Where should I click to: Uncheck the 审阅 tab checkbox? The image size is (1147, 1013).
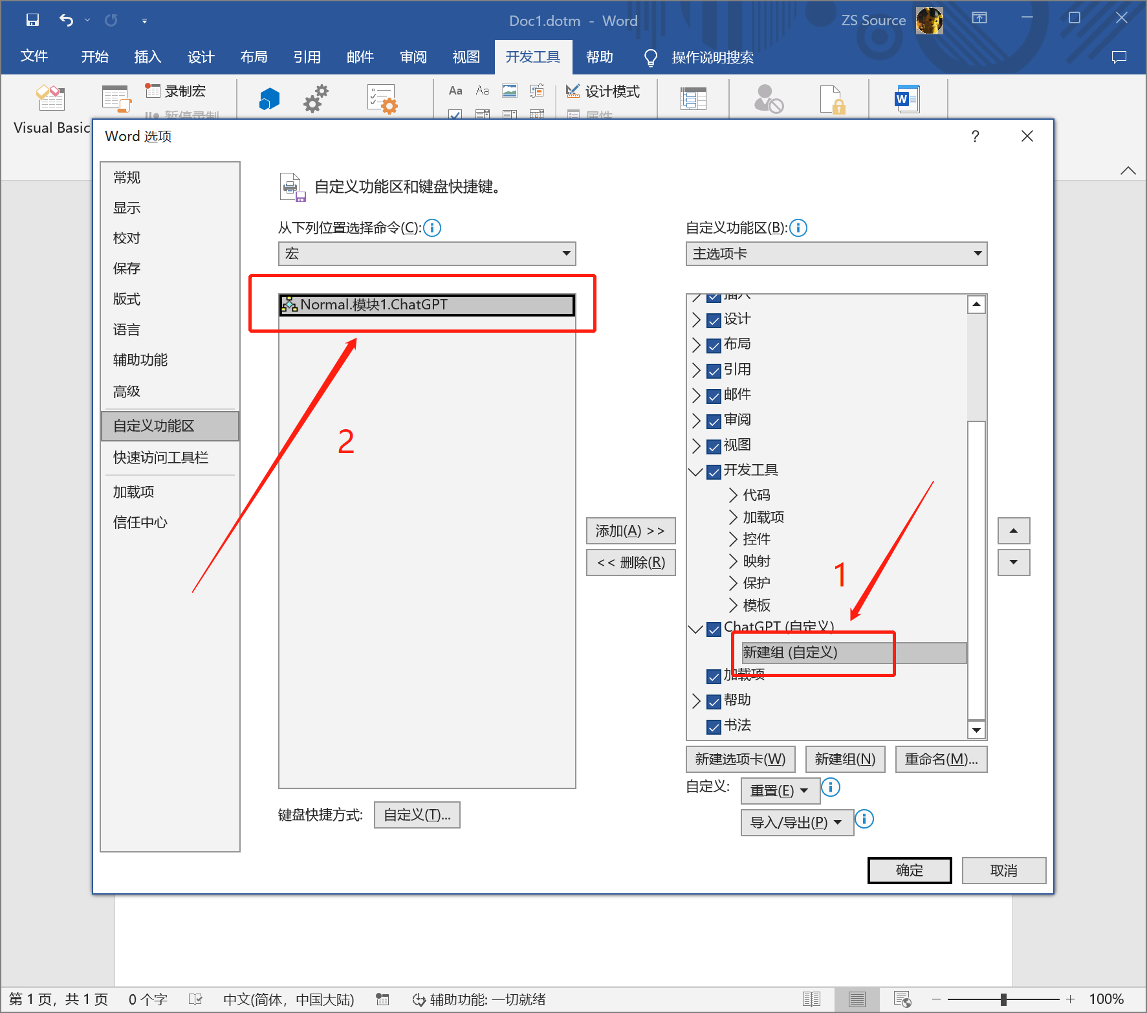pyautogui.click(x=714, y=421)
